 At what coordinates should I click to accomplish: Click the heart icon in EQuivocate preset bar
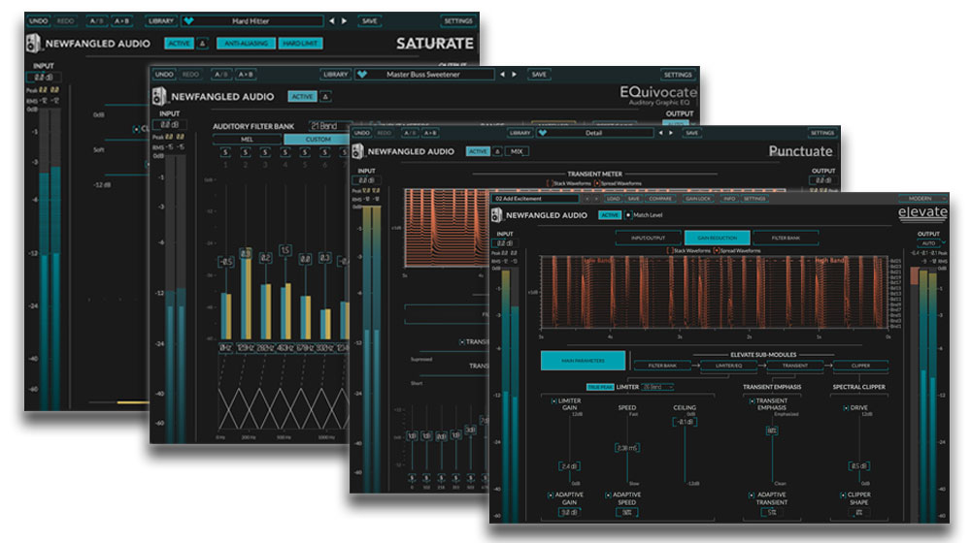click(x=362, y=75)
